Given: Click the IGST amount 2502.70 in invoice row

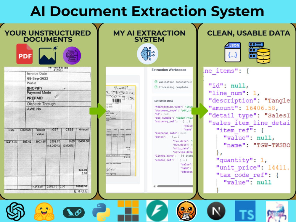Looking at the screenshot, I should [55, 141].
